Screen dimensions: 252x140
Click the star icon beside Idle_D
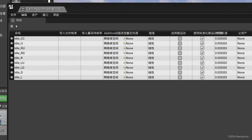pyautogui.click(x=12, y=72)
